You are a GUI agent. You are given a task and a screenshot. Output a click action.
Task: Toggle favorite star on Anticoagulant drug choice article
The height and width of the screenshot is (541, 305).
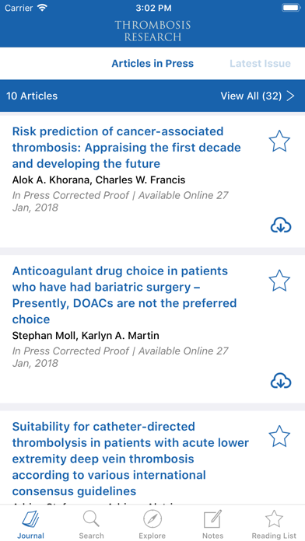tap(279, 280)
